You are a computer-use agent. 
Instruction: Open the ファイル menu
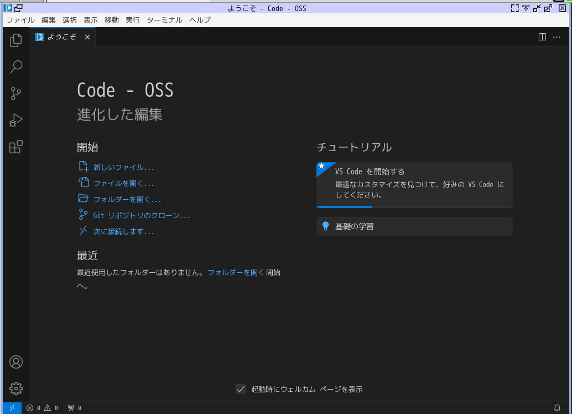click(x=20, y=20)
